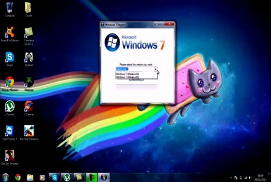Launch Google Chrome from the desktop
Screen dimensions: 271x182
[10, 84]
